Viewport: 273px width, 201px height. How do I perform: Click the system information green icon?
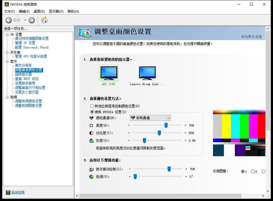(x=8, y=192)
